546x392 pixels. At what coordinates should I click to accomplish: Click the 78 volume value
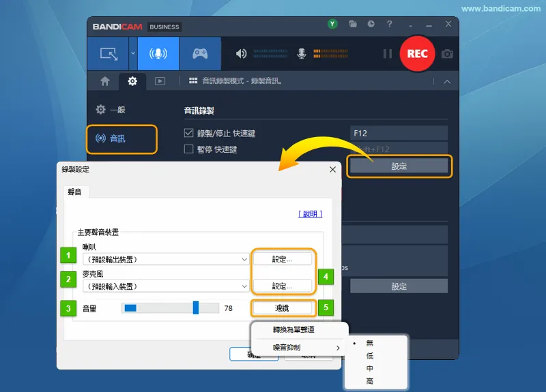click(x=229, y=308)
